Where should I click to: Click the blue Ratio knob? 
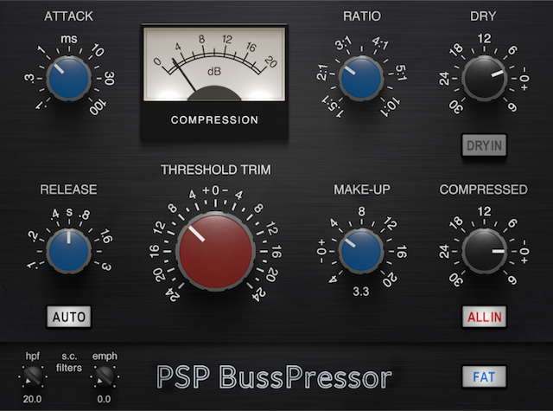tap(361, 79)
